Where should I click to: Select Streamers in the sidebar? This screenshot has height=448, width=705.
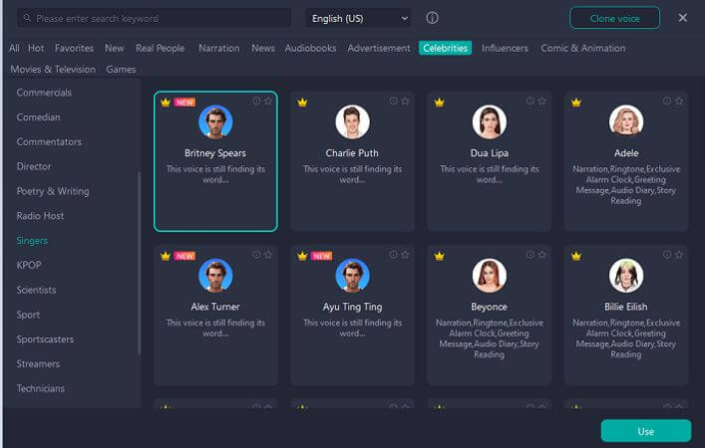38,363
